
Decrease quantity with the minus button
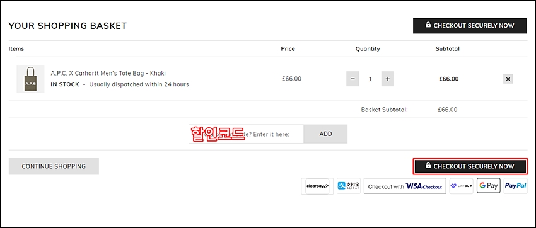(x=352, y=79)
